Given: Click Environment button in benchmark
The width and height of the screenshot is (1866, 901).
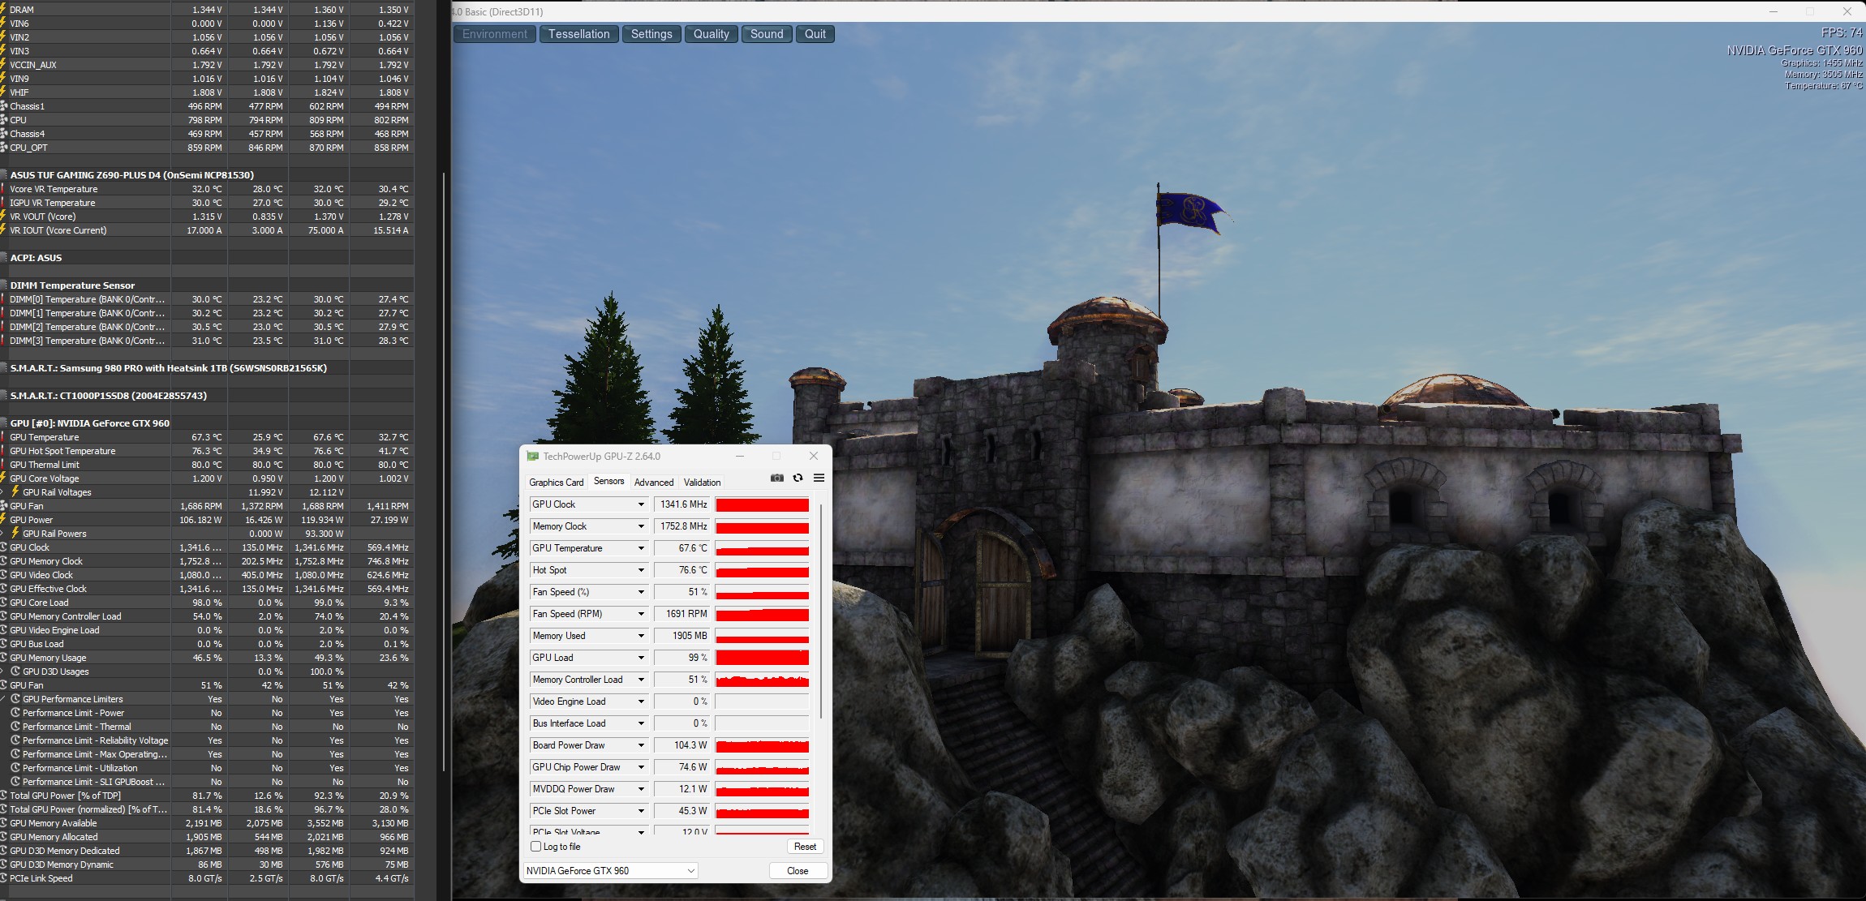Looking at the screenshot, I should pyautogui.click(x=495, y=34).
